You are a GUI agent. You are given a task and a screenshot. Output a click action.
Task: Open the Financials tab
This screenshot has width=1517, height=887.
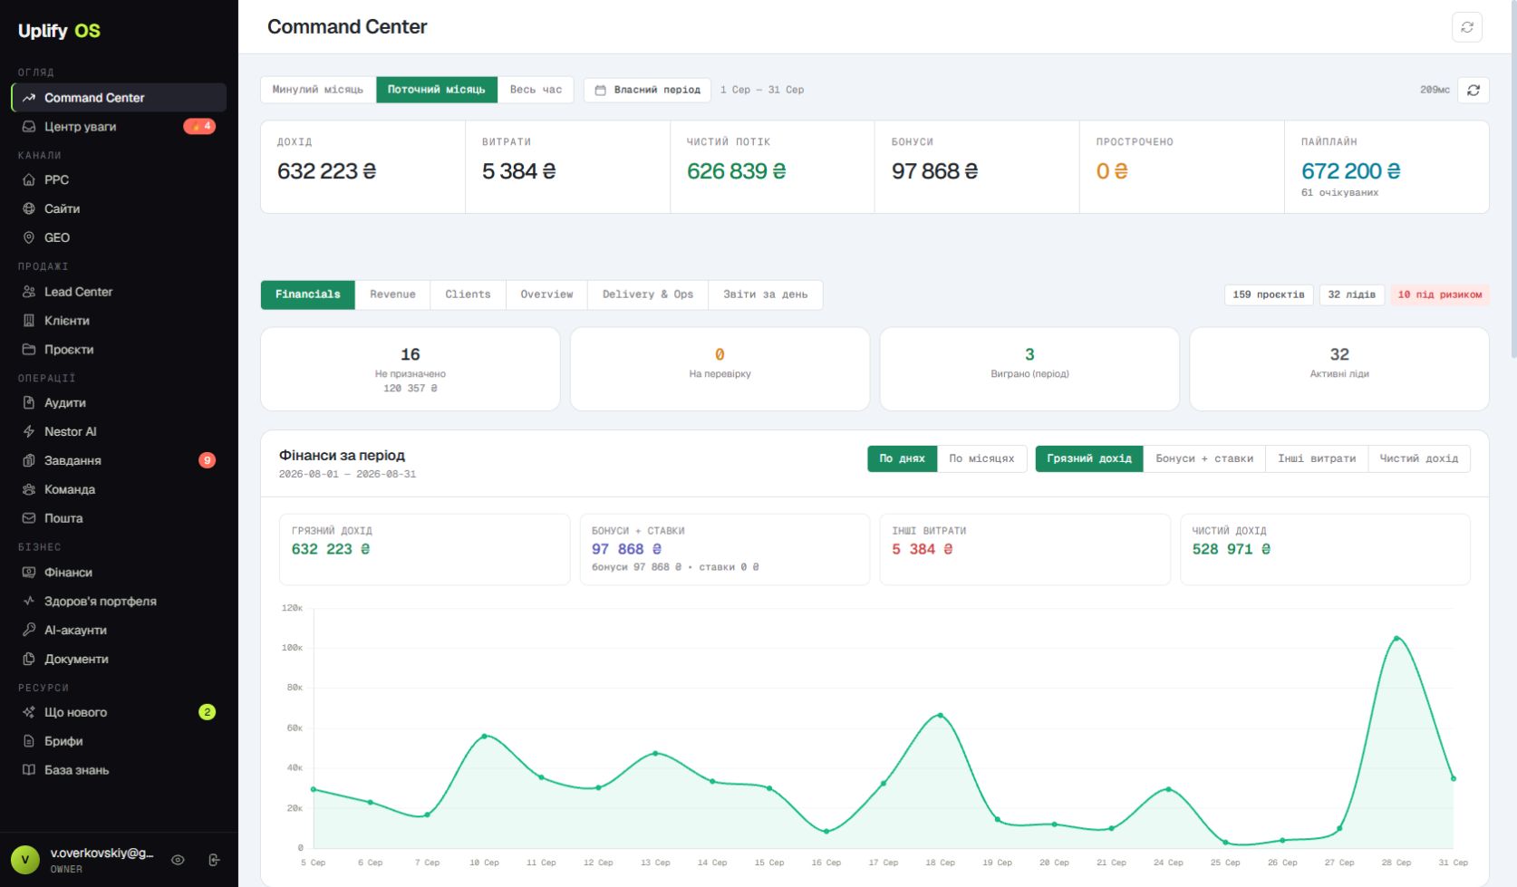(308, 295)
